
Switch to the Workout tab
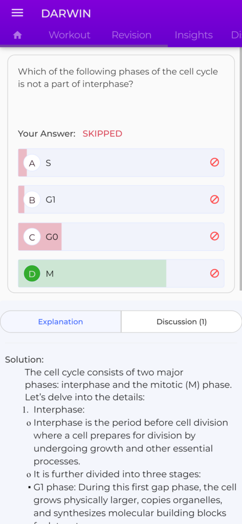70,35
